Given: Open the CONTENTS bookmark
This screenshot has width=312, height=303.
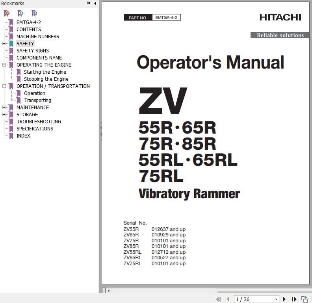Looking at the screenshot, I should pyautogui.click(x=29, y=30).
